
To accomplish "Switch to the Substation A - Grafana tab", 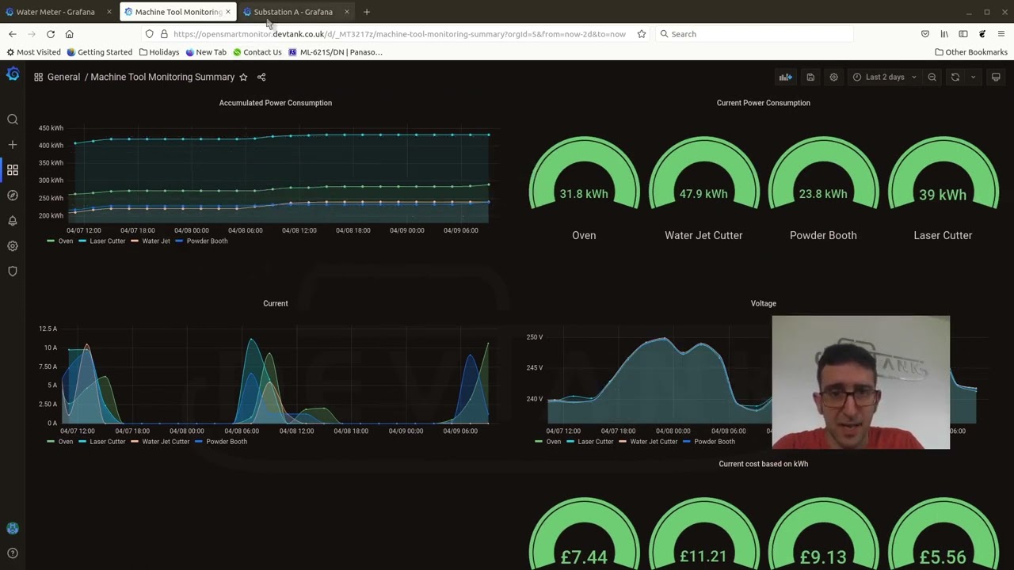I will tap(293, 12).
